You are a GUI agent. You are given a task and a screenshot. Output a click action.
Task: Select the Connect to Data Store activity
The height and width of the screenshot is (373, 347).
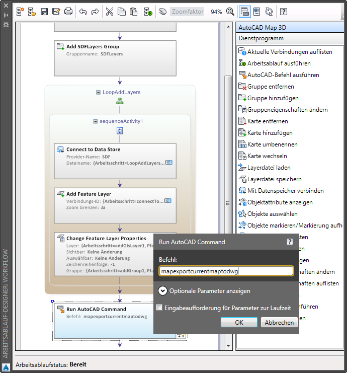(x=115, y=161)
